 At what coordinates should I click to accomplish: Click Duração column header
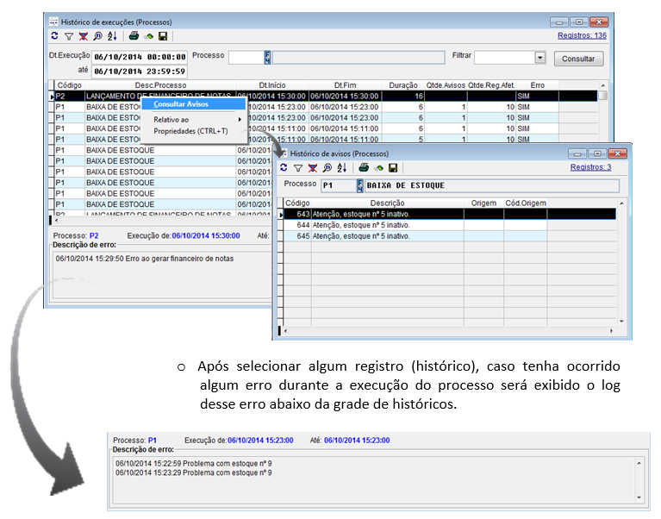coord(402,85)
